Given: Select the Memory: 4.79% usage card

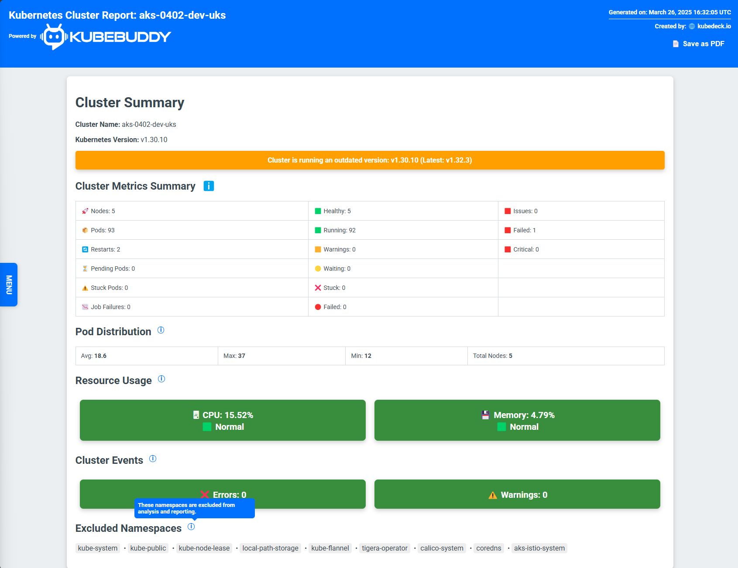Looking at the screenshot, I should (517, 420).
